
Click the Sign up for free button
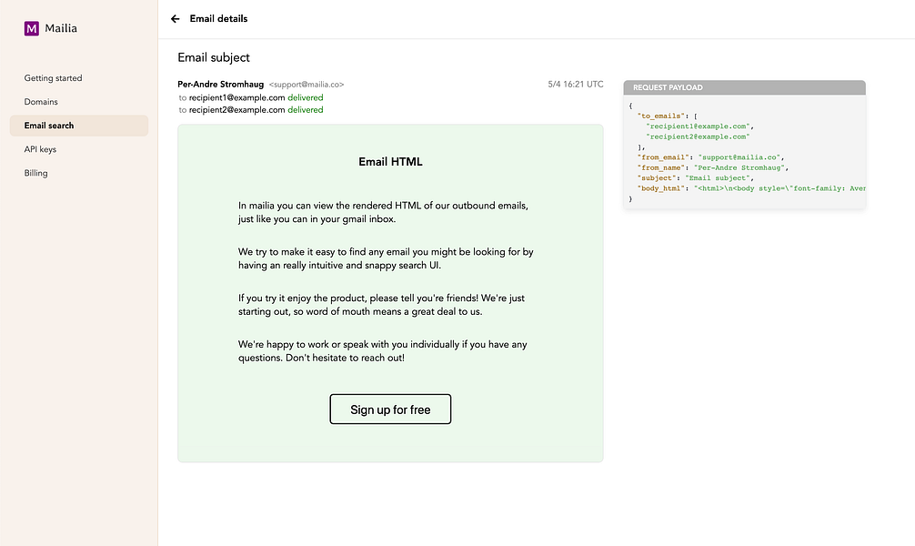(390, 409)
